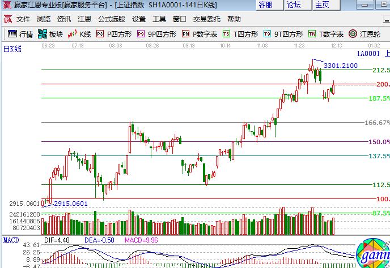Select the P四方形 tool
Viewport: 390px width, 268px height.
(113, 34)
